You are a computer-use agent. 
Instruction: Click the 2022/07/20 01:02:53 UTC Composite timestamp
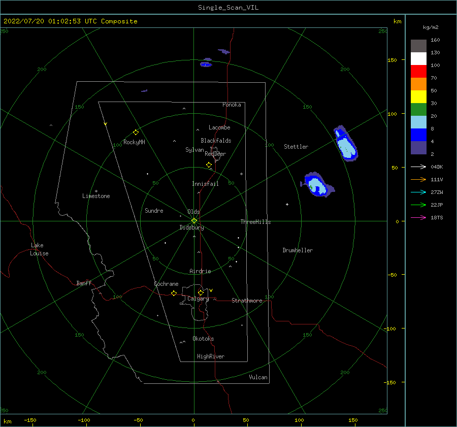pos(70,21)
